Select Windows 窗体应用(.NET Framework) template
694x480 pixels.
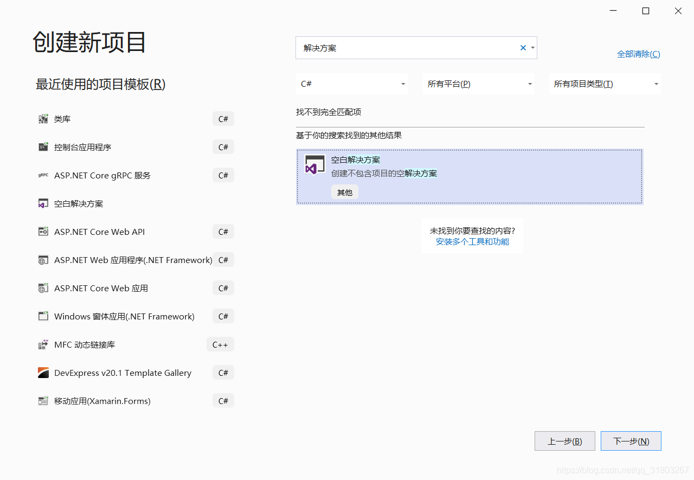pyautogui.click(x=136, y=316)
